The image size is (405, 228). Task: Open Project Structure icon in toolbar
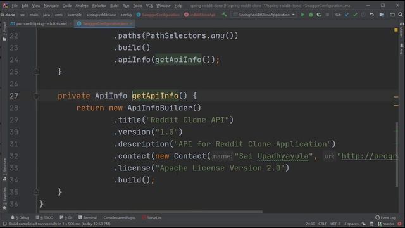(382, 15)
